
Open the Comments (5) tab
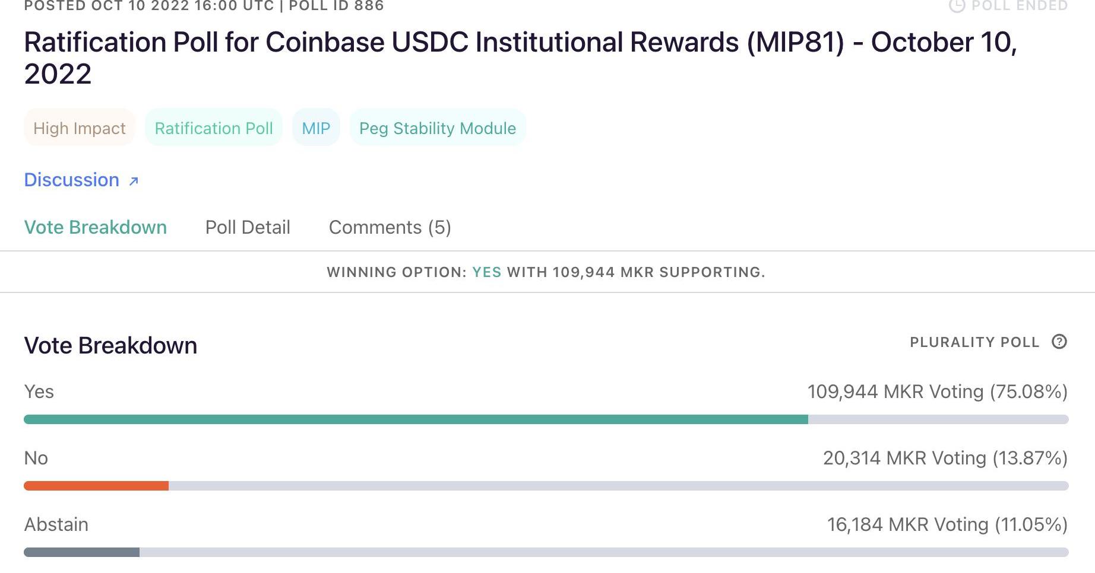pos(390,227)
